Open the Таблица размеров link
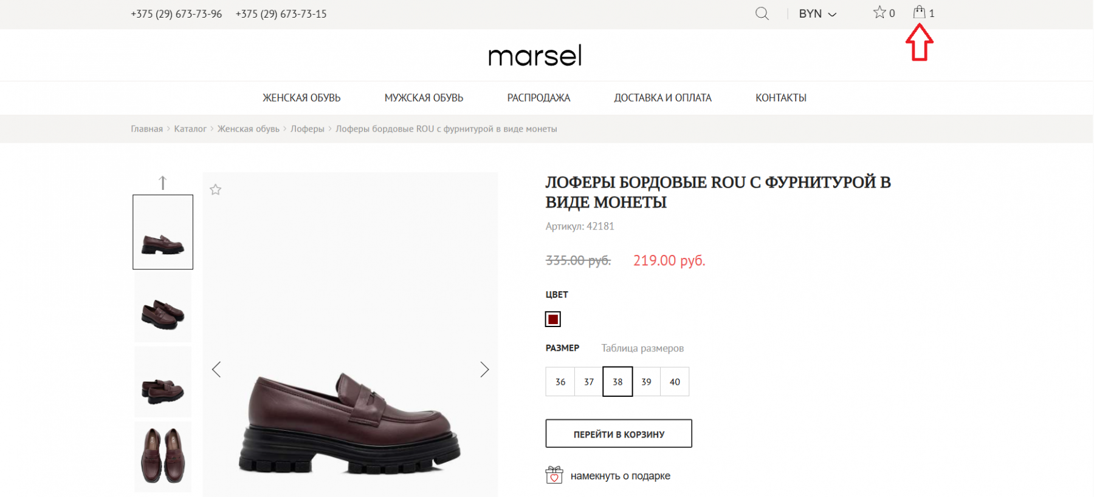 (642, 348)
